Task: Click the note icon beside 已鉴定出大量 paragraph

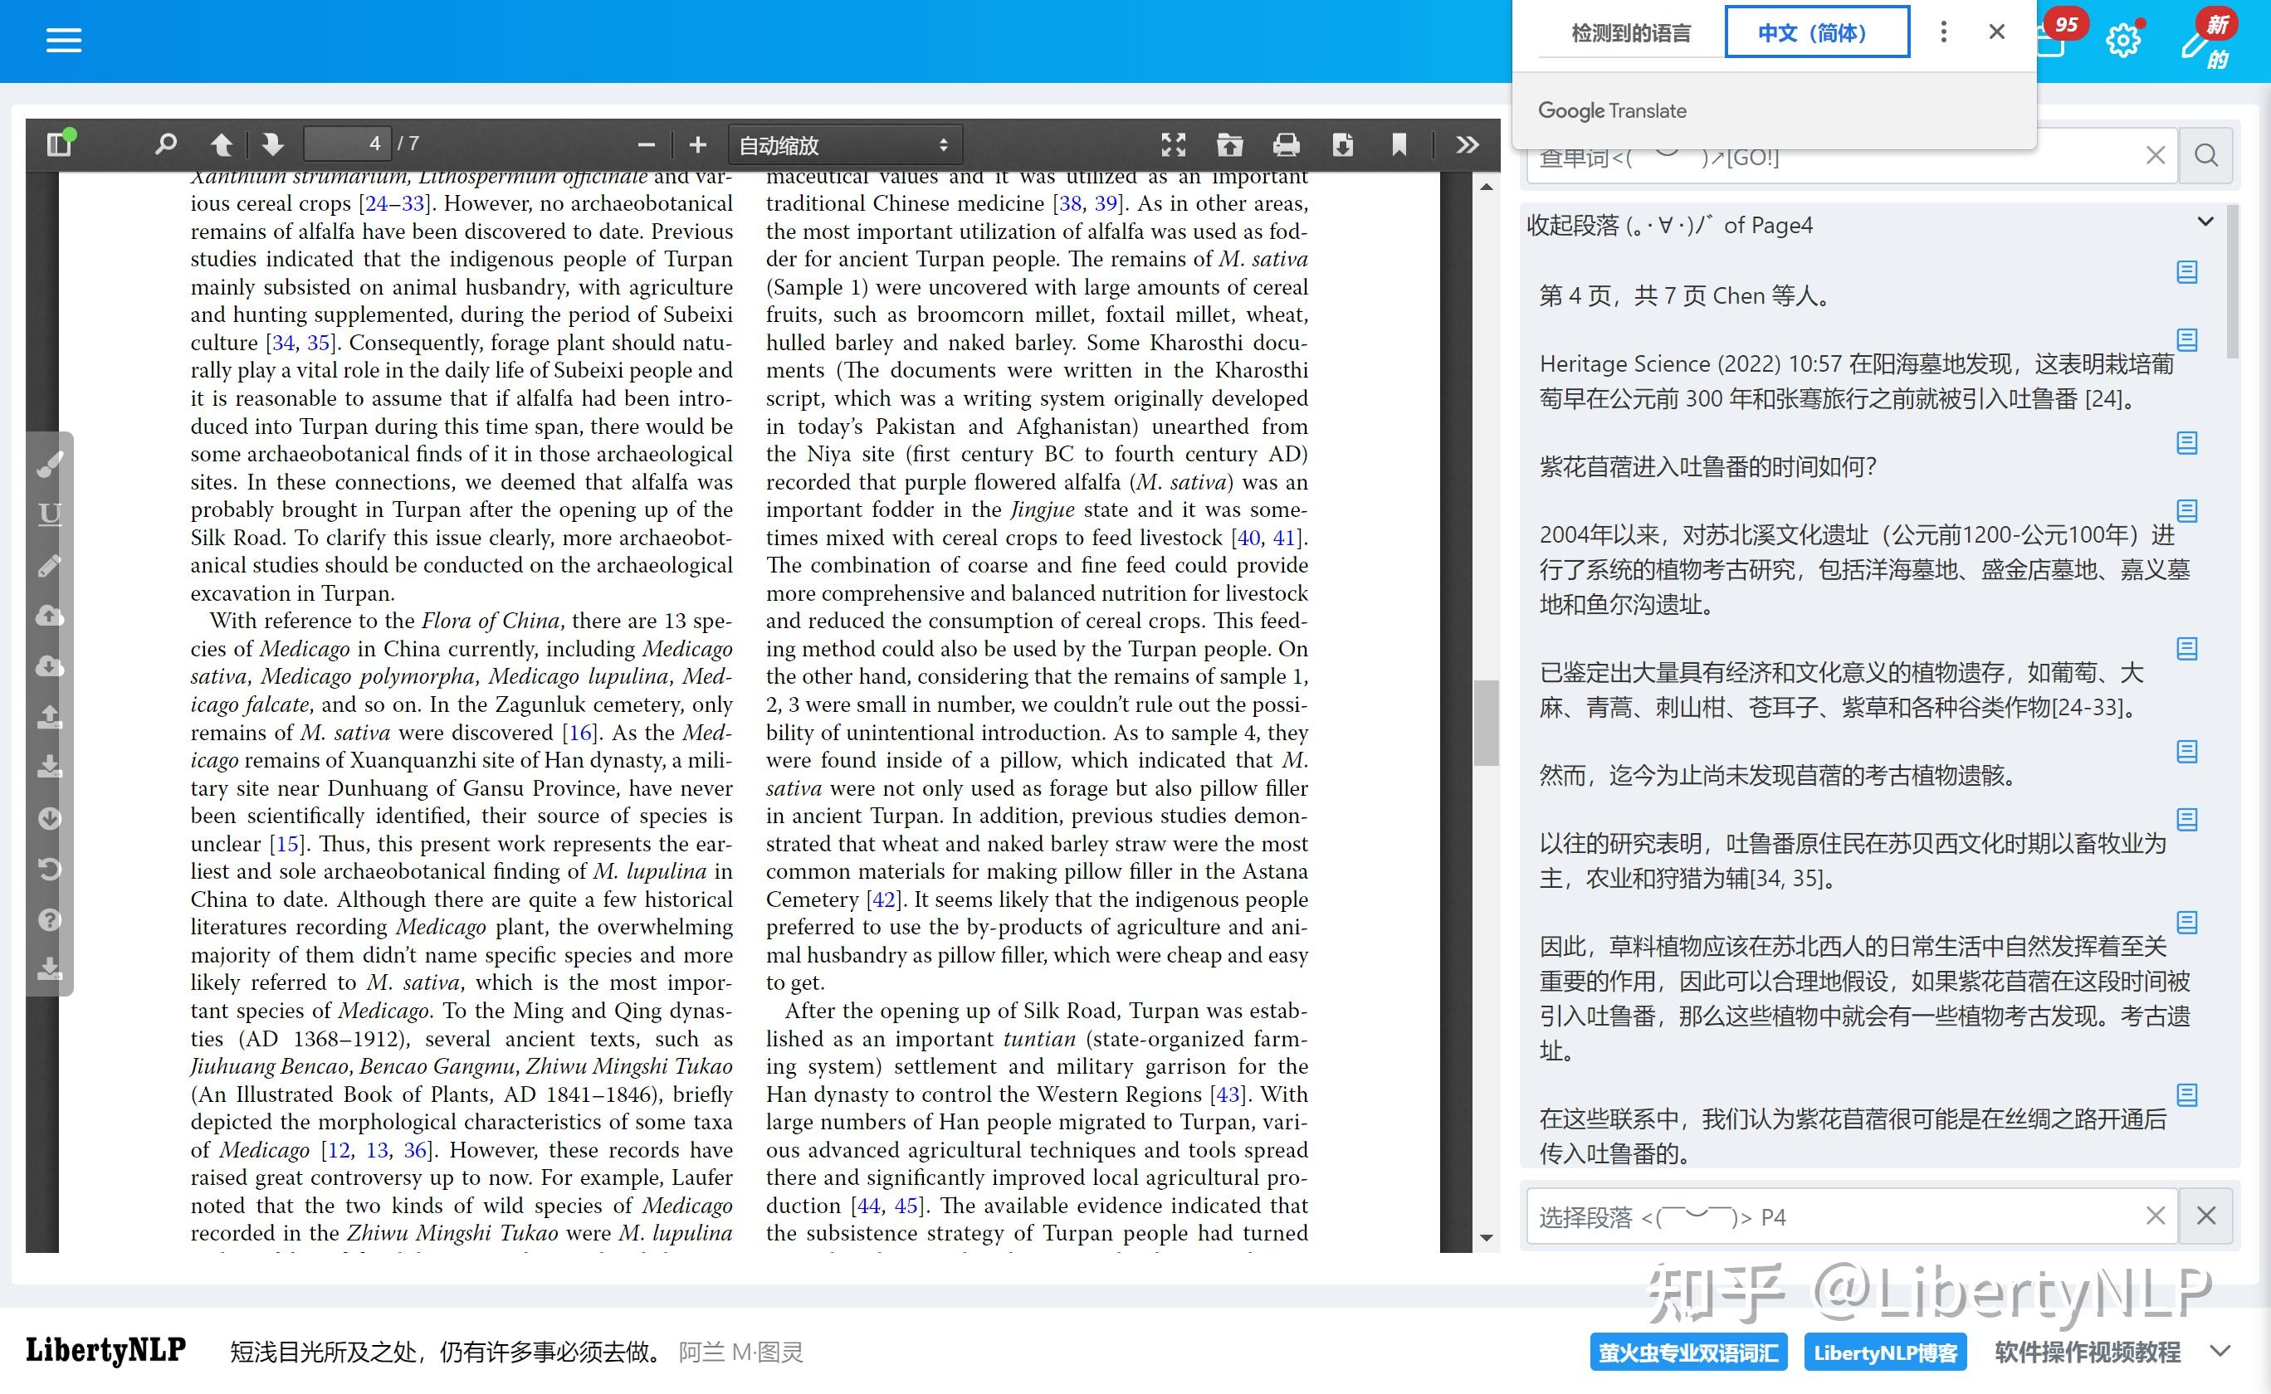Action: click(x=2187, y=649)
